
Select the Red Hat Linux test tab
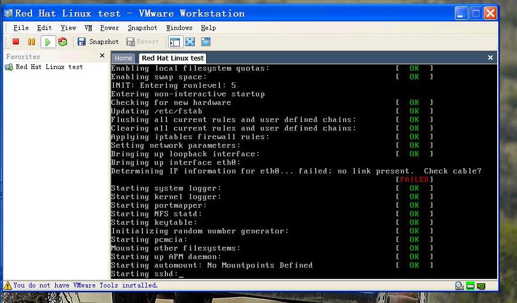coord(173,58)
